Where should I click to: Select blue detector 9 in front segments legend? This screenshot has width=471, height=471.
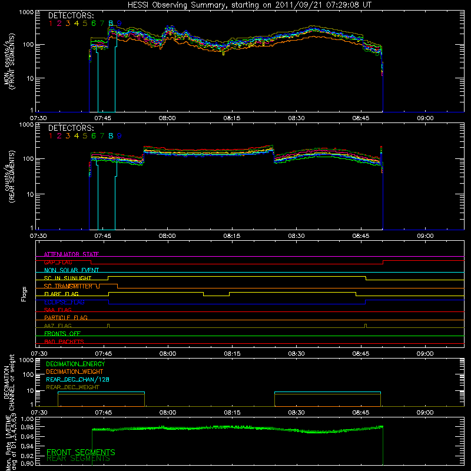(x=120, y=24)
